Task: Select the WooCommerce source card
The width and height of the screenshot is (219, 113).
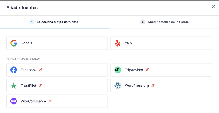Action: pos(57,101)
